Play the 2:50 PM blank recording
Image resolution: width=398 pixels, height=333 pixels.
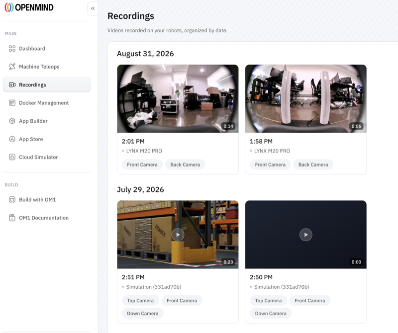(x=305, y=235)
